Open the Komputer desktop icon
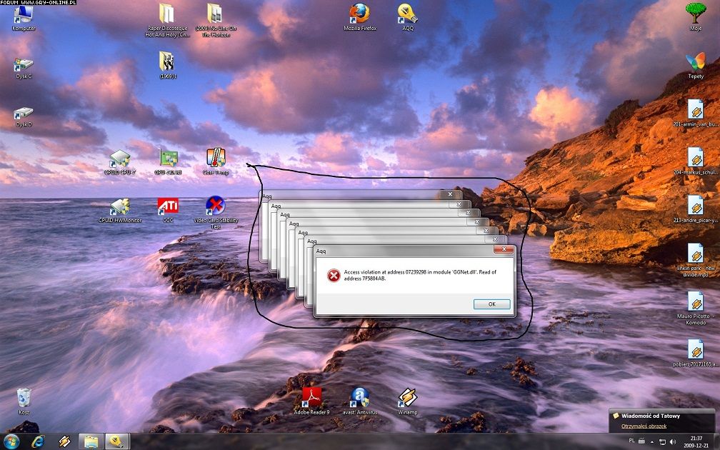Screen dimensions: 720x450 24,14
